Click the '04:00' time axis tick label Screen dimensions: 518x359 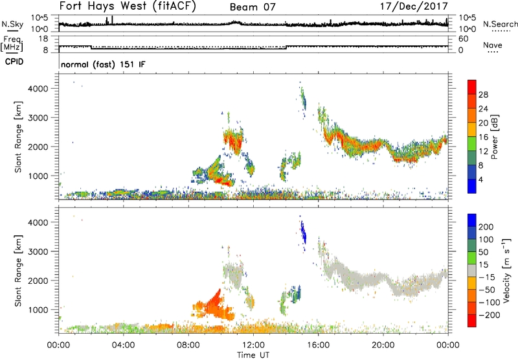123,345
